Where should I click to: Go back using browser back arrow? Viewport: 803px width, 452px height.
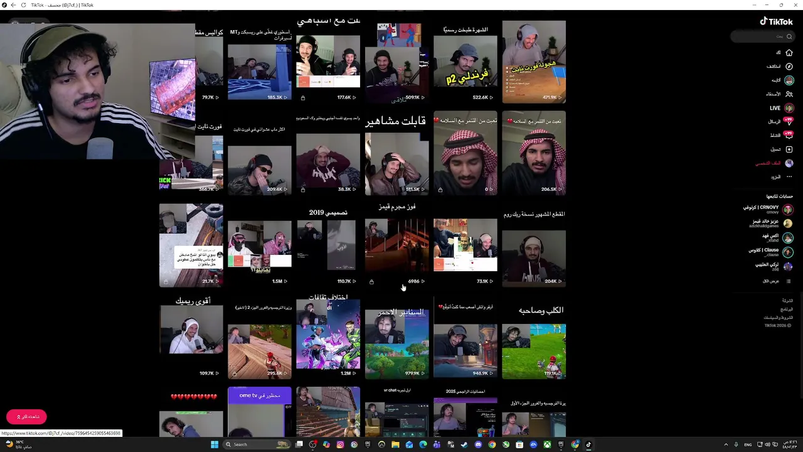pyautogui.click(x=13, y=5)
